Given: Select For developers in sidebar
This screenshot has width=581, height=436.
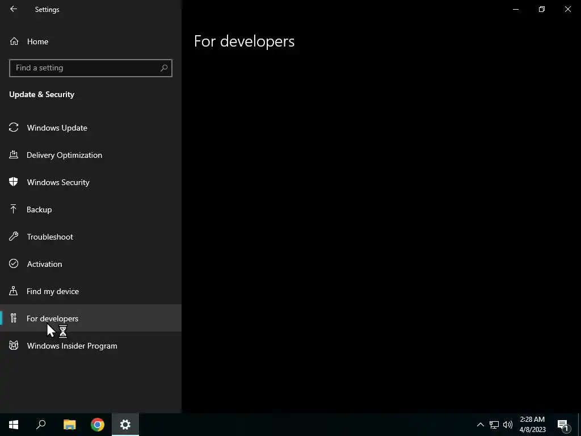Looking at the screenshot, I should coord(91,318).
